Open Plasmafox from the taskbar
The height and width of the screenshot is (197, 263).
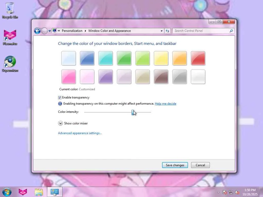coord(23,192)
